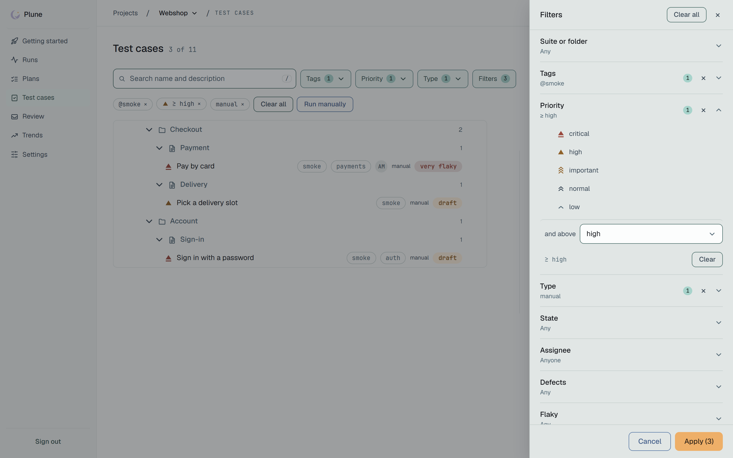Viewport: 733px width, 458px height.
Task: Open the Webshop project dropdown
Action: pos(178,13)
